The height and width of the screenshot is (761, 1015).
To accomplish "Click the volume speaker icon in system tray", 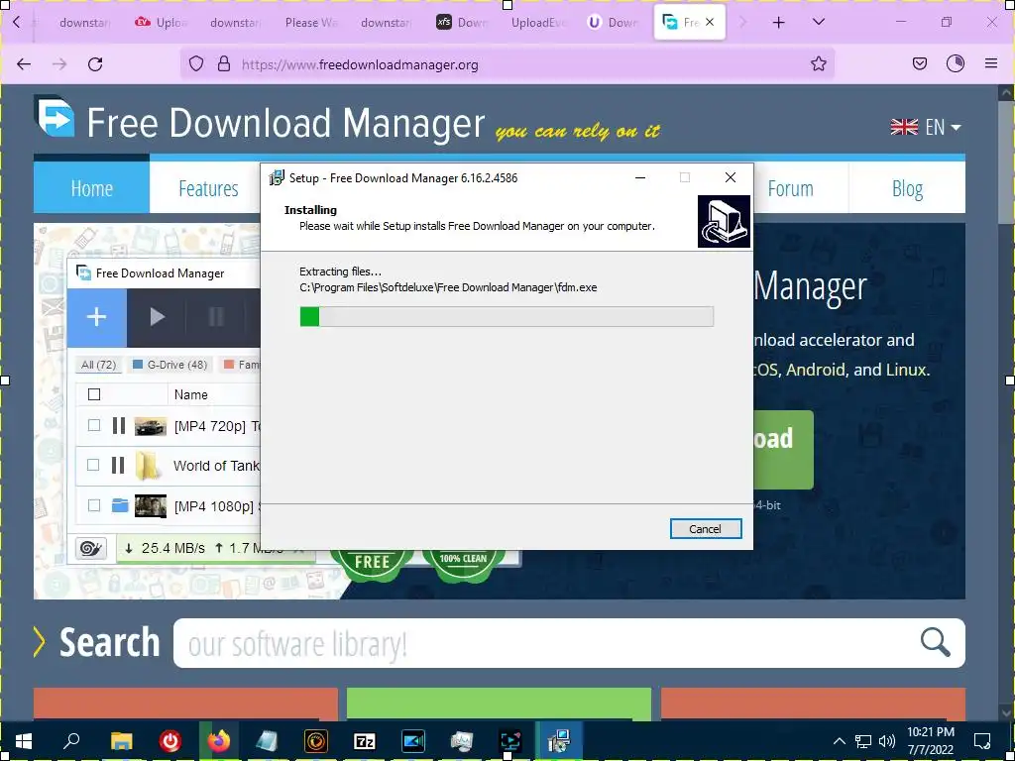I will click(x=887, y=741).
